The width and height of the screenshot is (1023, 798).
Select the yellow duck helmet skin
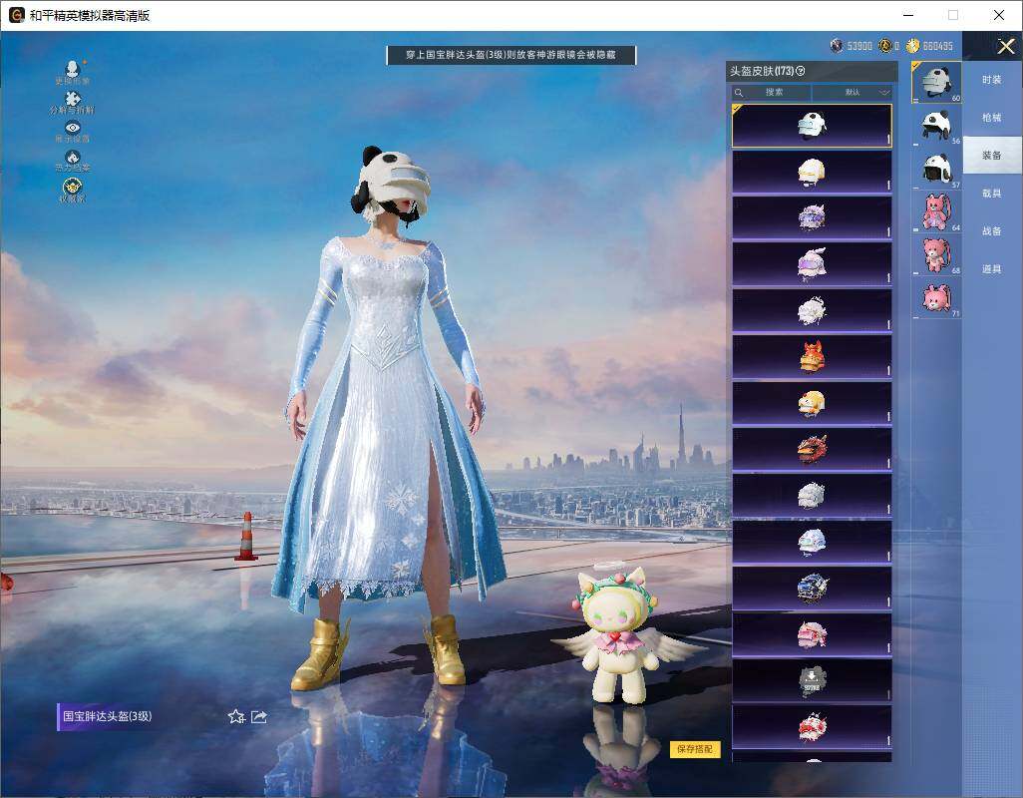(812, 403)
